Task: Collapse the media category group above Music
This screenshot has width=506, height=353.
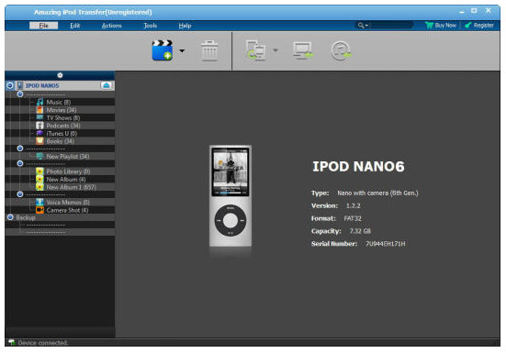Action: point(20,94)
